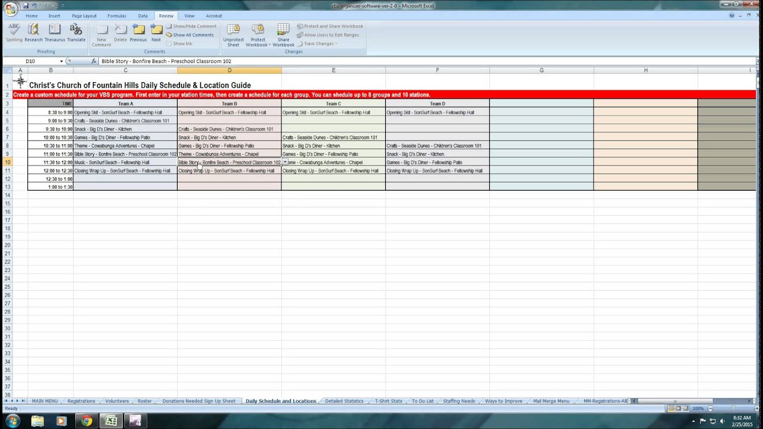
Task: Show hidden system tray icons
Action: pos(693,421)
